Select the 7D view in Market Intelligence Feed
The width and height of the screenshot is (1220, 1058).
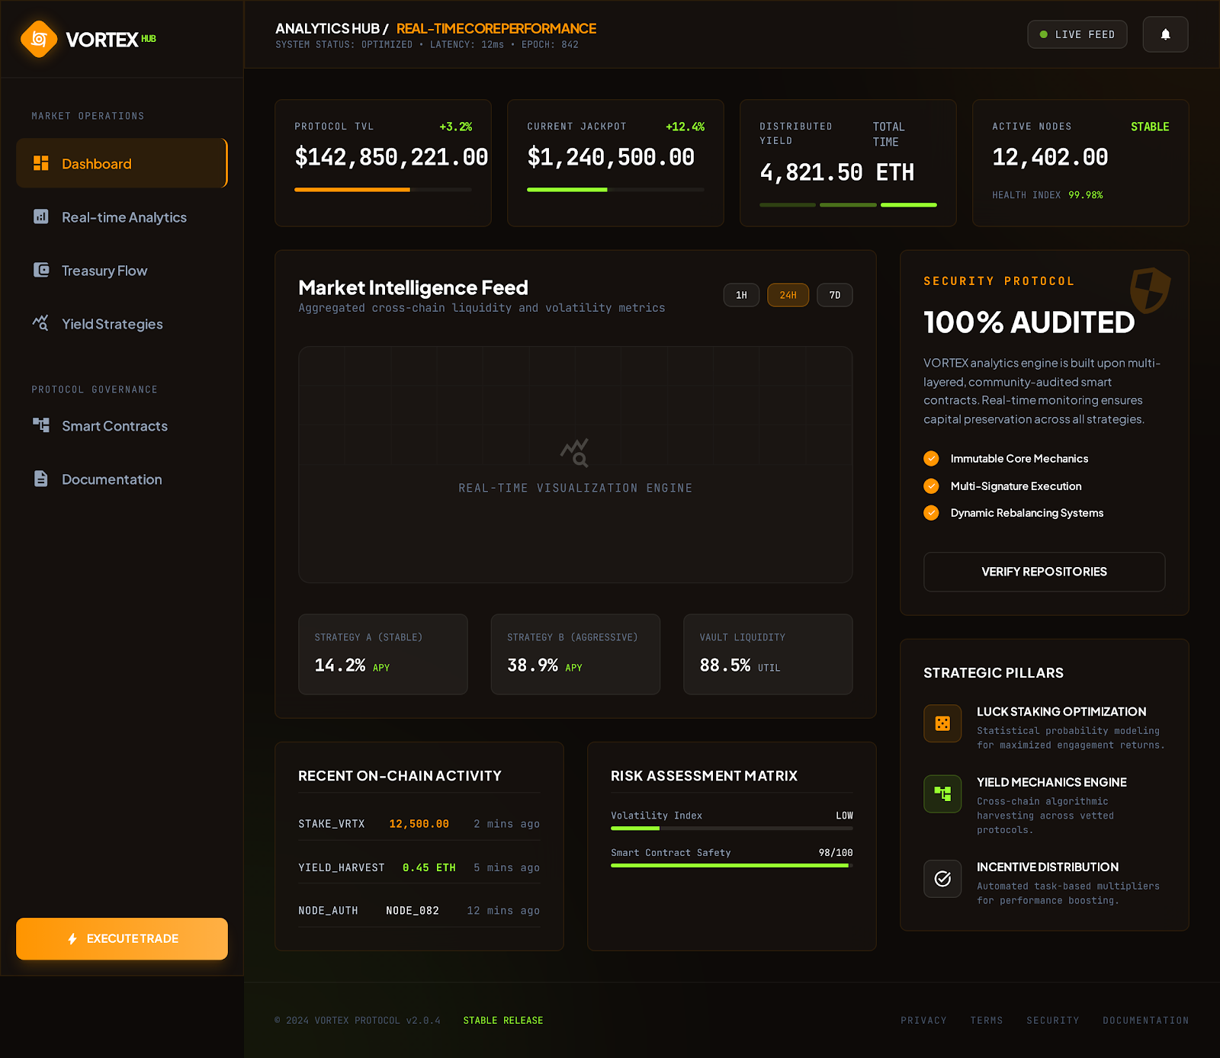click(834, 294)
